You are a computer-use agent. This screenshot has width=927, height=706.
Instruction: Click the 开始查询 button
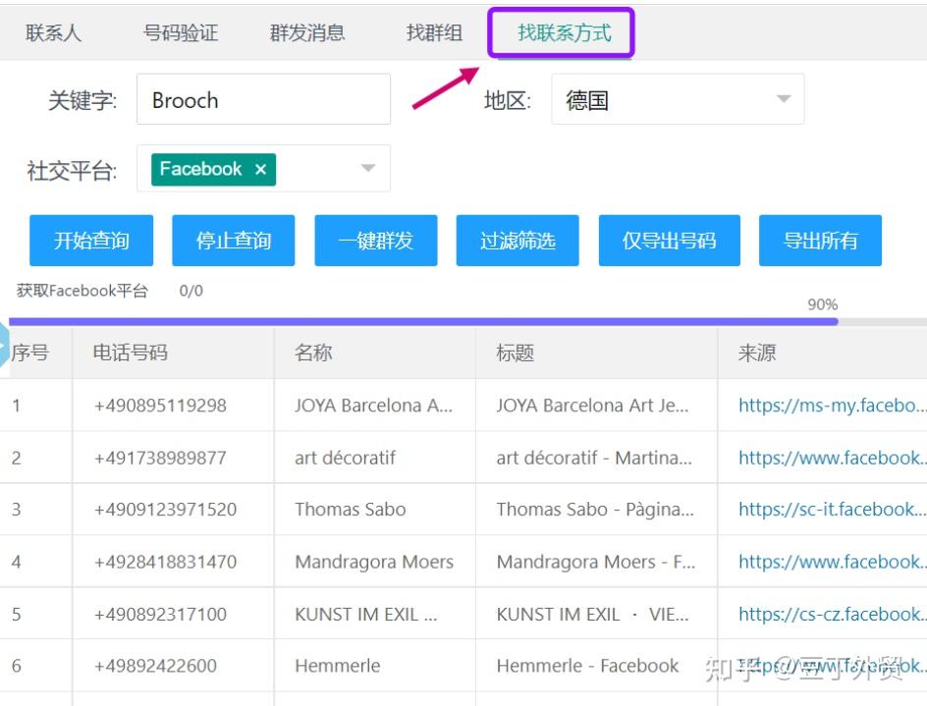tap(91, 240)
